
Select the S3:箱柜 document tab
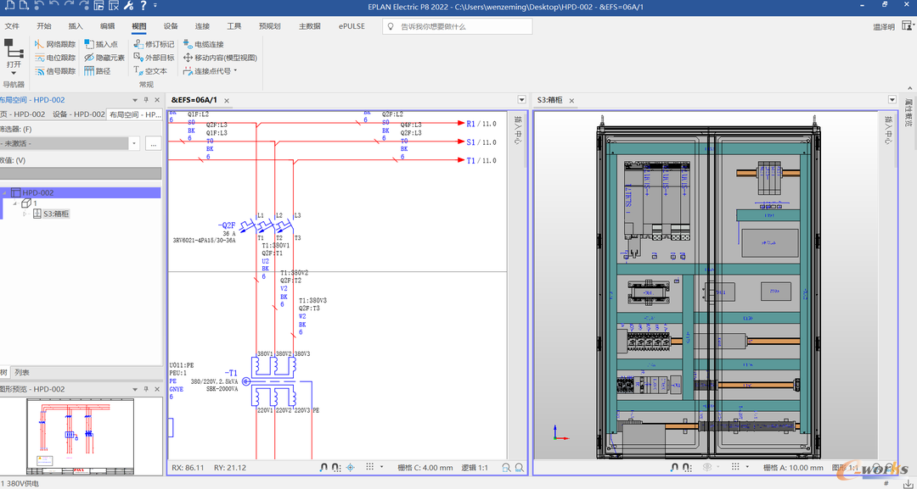pyautogui.click(x=550, y=100)
